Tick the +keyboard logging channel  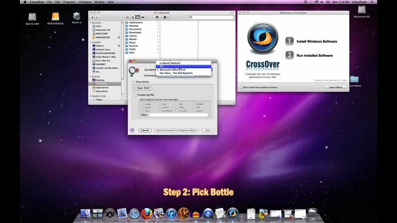click(x=159, y=111)
